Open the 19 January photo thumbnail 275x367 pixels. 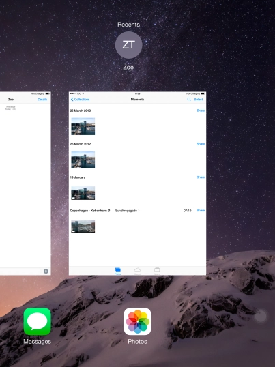[83, 193]
